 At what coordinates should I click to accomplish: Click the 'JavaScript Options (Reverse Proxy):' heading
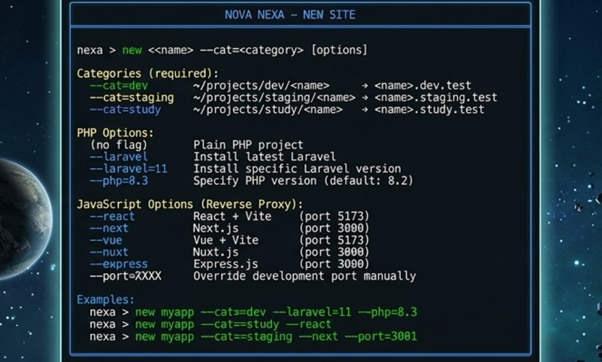click(190, 205)
